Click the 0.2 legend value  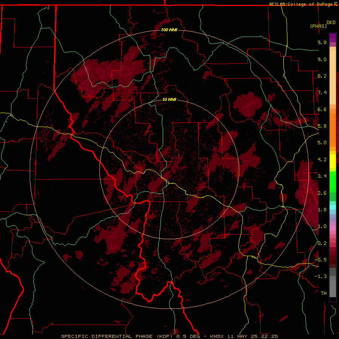tap(322, 243)
